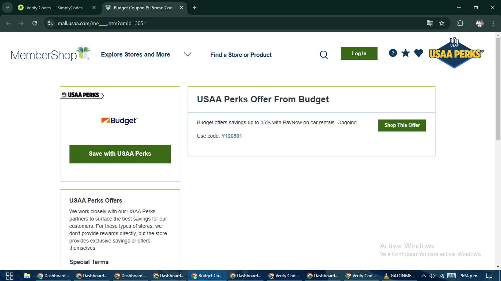The height and width of the screenshot is (281, 501).
Task: Bookmark this page with star icon
Action: pos(442,23)
